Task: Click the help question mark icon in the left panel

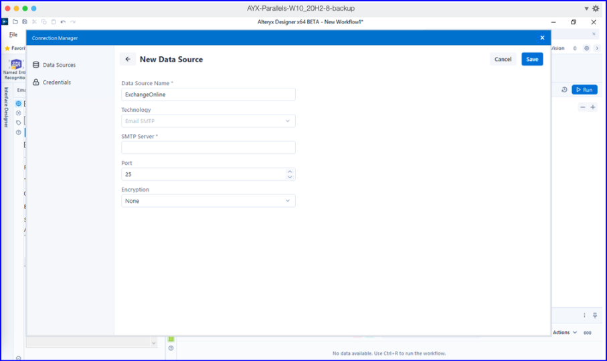Action: tap(18, 133)
